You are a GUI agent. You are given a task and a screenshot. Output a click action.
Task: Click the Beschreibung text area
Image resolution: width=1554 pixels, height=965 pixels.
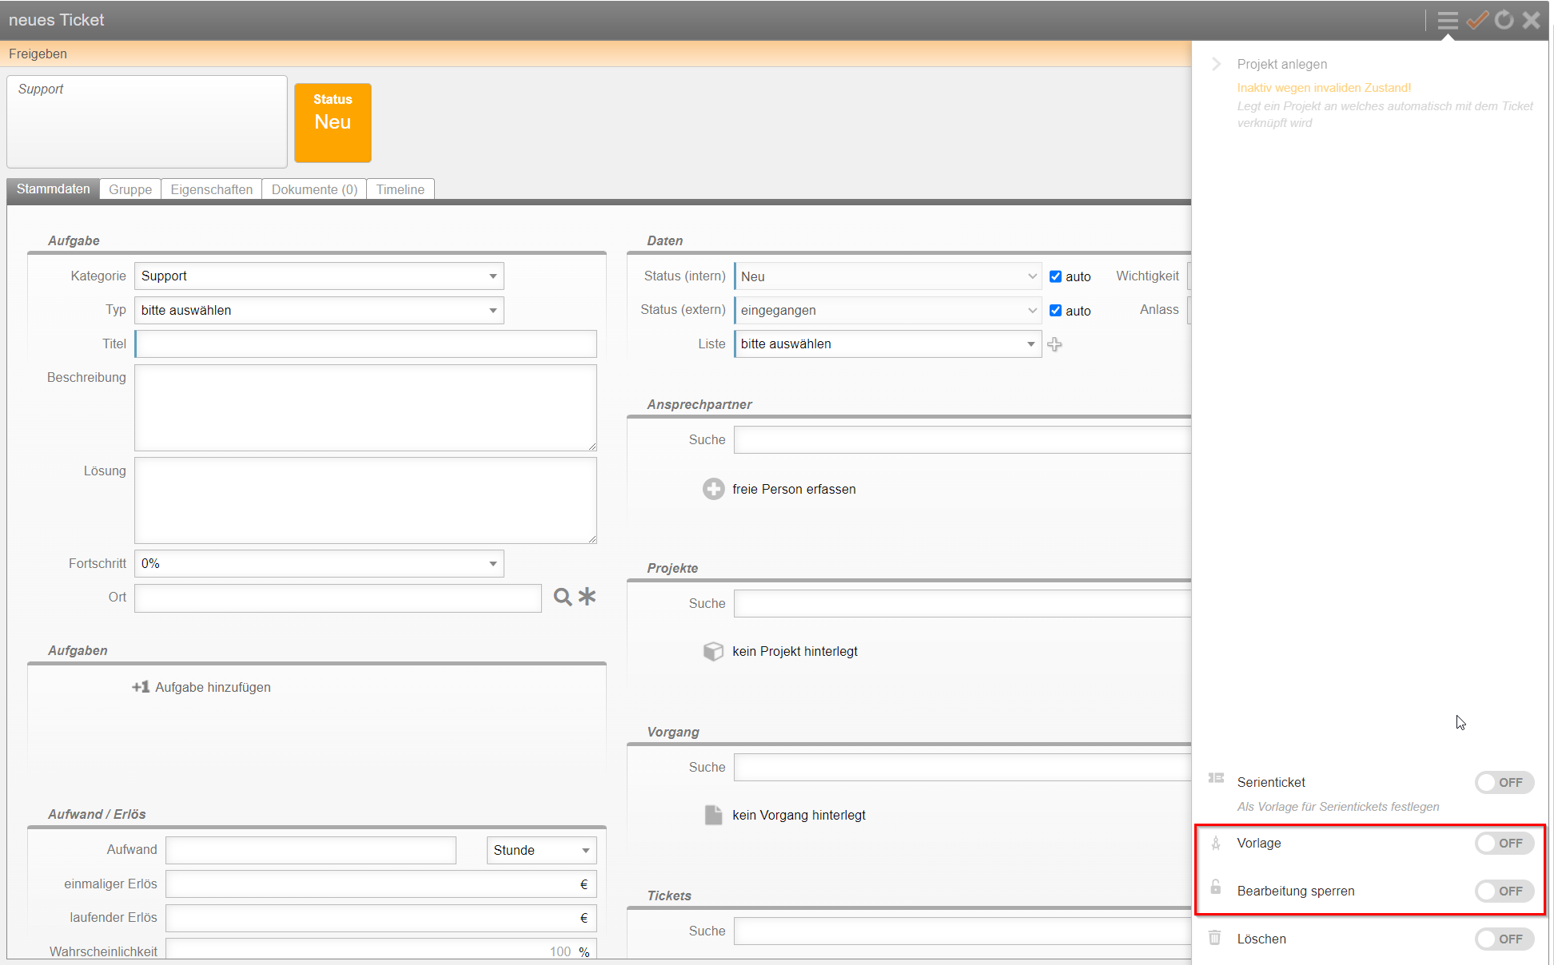click(365, 407)
